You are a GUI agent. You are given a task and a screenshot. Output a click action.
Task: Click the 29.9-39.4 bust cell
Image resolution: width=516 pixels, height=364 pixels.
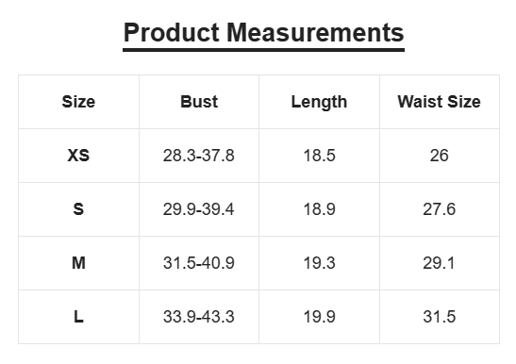click(199, 209)
